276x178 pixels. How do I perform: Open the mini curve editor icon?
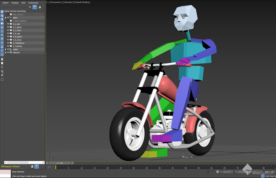pyautogui.click(x=49, y=167)
